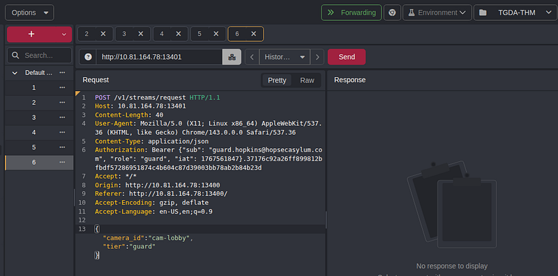Open the TGDA-THM project dropdown
This screenshot has height=276, width=558.
(x=515, y=13)
